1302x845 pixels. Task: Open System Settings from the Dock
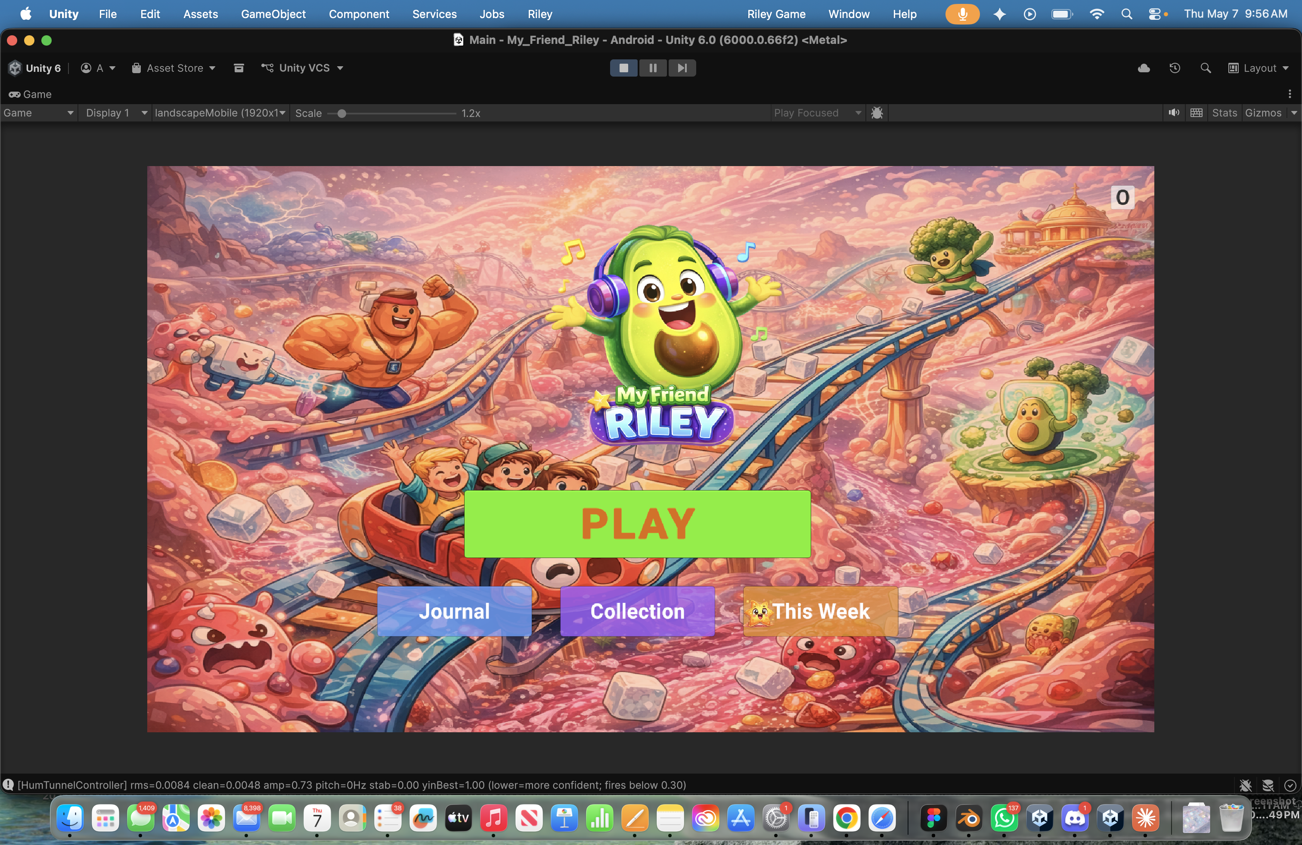(776, 818)
